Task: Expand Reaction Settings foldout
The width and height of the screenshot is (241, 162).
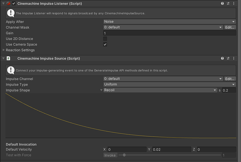Action: (x=4, y=50)
